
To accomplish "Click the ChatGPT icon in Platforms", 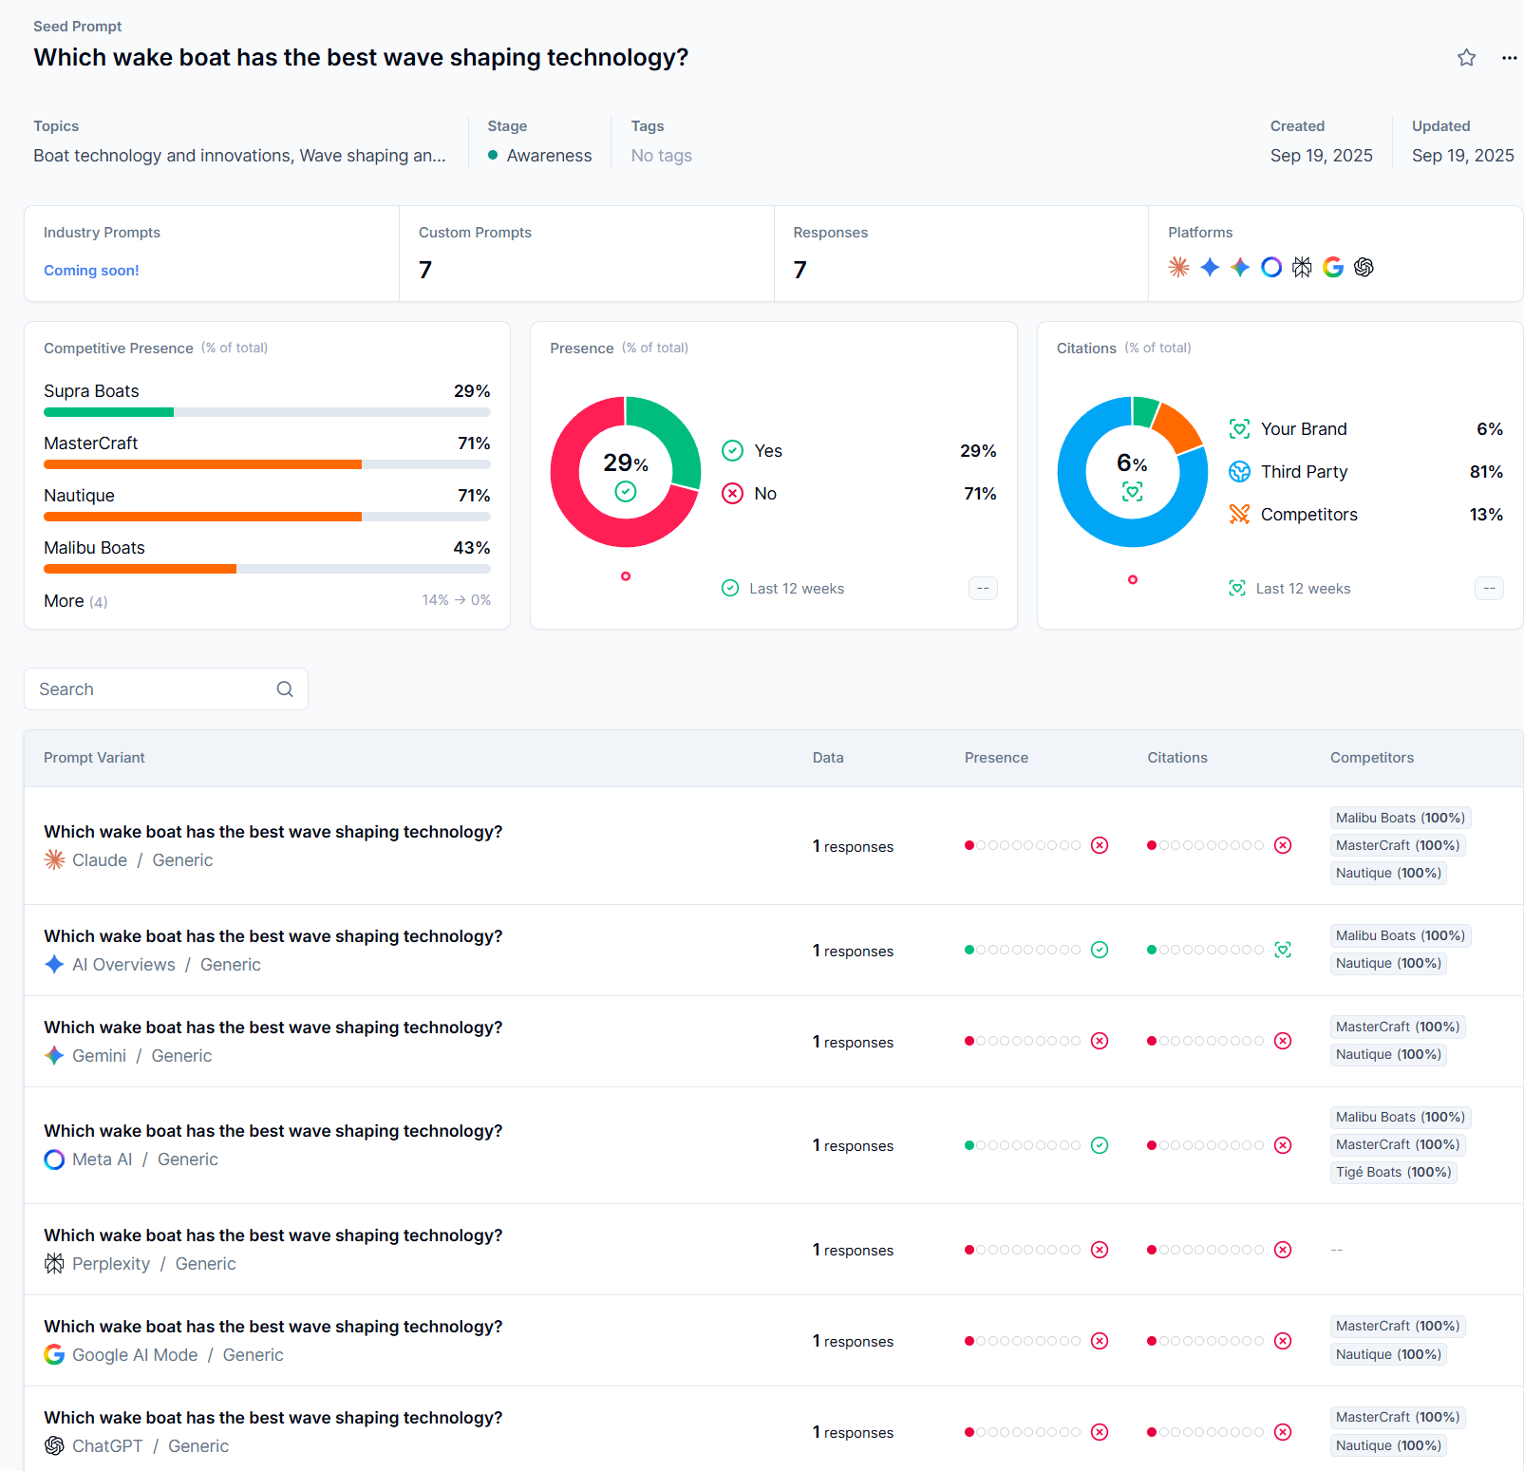I will coord(1364,267).
